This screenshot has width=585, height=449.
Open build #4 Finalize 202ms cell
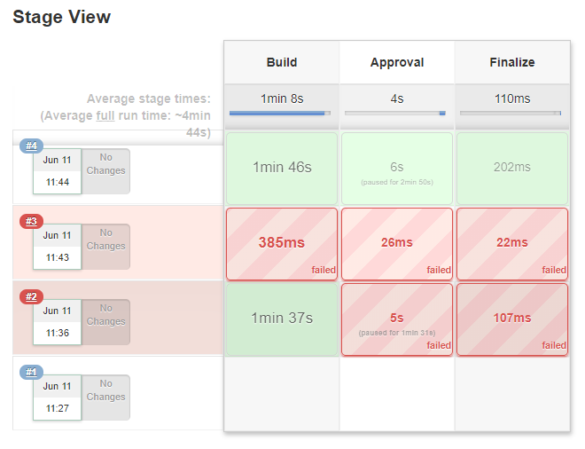click(512, 167)
